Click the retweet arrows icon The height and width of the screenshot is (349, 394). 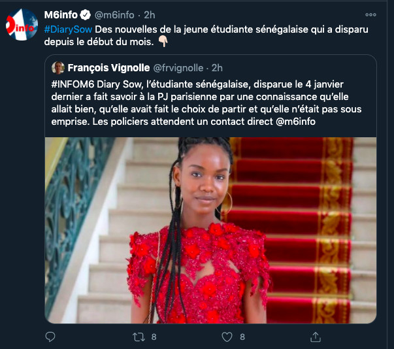138,337
